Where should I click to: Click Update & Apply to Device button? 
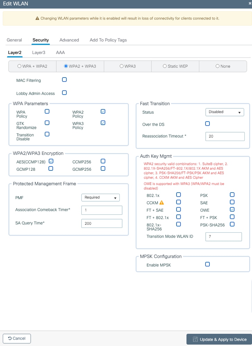tap(219, 339)
